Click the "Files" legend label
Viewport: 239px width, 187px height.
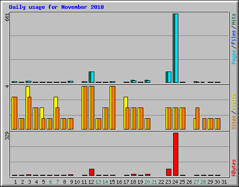pyautogui.click(x=234, y=37)
